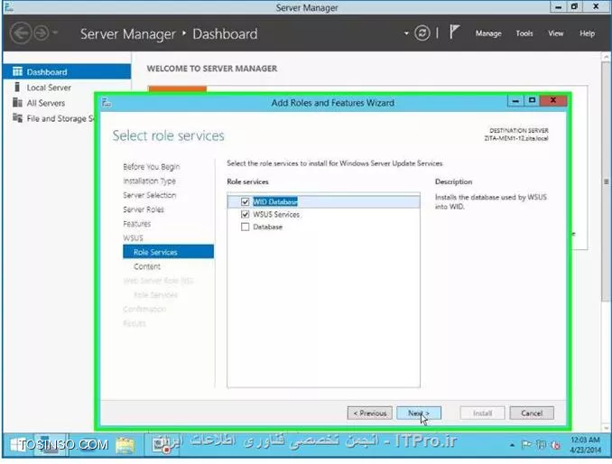Go to Before You Begin step
612x464 pixels.
152,167
